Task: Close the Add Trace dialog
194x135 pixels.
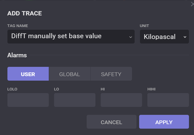Action: coord(192,4)
